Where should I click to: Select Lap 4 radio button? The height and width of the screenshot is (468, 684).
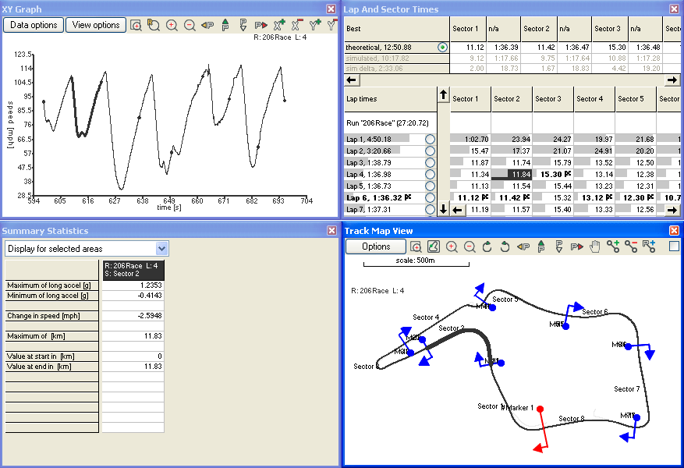click(x=430, y=175)
